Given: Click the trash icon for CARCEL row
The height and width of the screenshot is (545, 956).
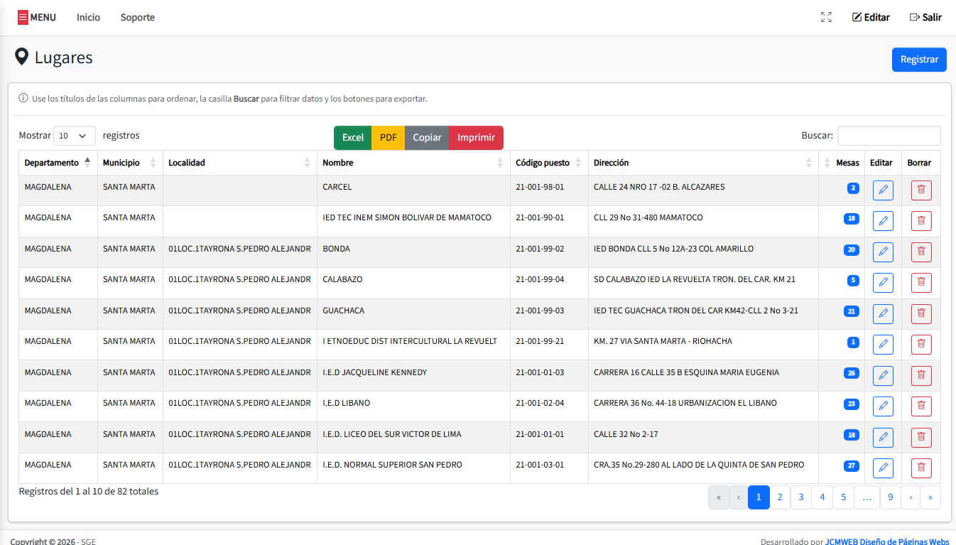Looking at the screenshot, I should coord(921,190).
